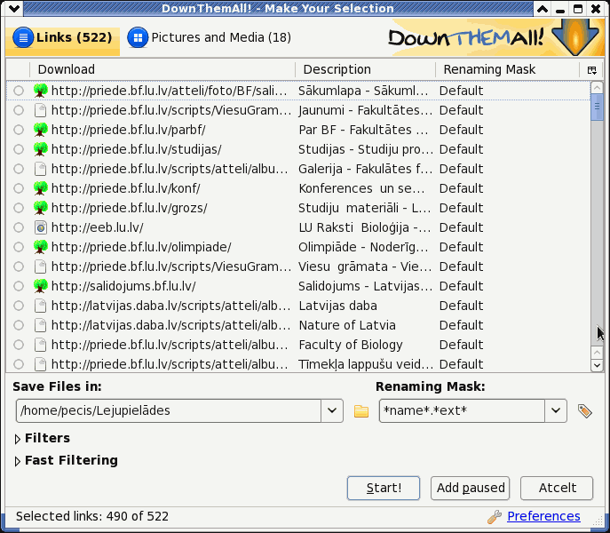
Task: Click the renaming mask tag icon
Action: pos(585,410)
